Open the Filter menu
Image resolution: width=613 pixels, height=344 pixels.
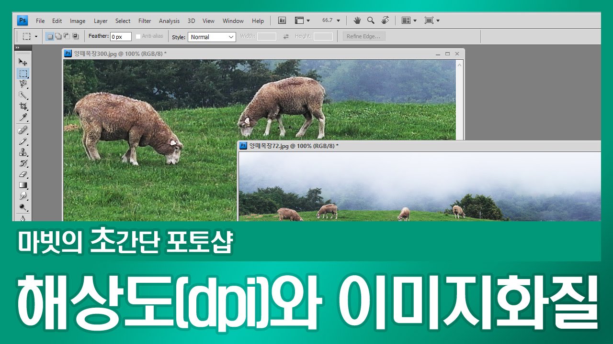coord(145,21)
